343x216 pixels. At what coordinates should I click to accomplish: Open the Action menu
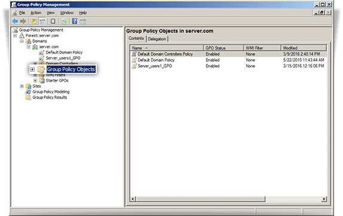click(36, 13)
